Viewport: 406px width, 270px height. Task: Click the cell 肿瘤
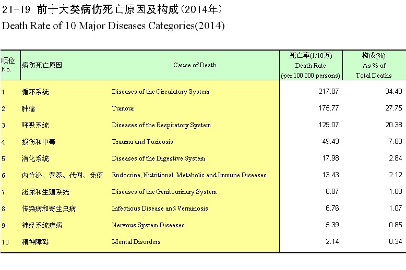29,108
